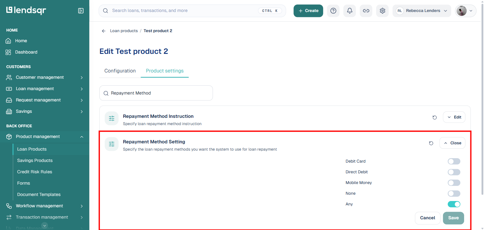Collapse Product management menu
Image resolution: width=484 pixels, height=230 pixels.
44,136
